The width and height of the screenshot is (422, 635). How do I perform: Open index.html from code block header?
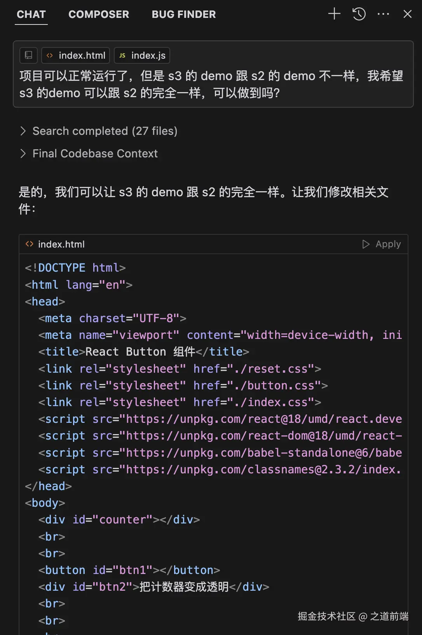tap(61, 244)
